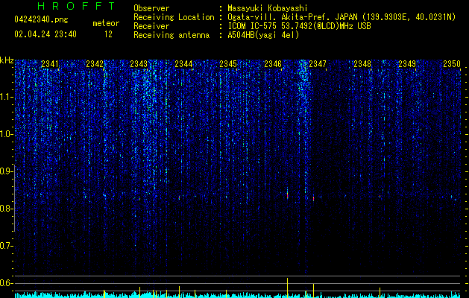Viewport: 469px width, 298px height.
Task: Click the Receiving Location label
Action: point(174,17)
